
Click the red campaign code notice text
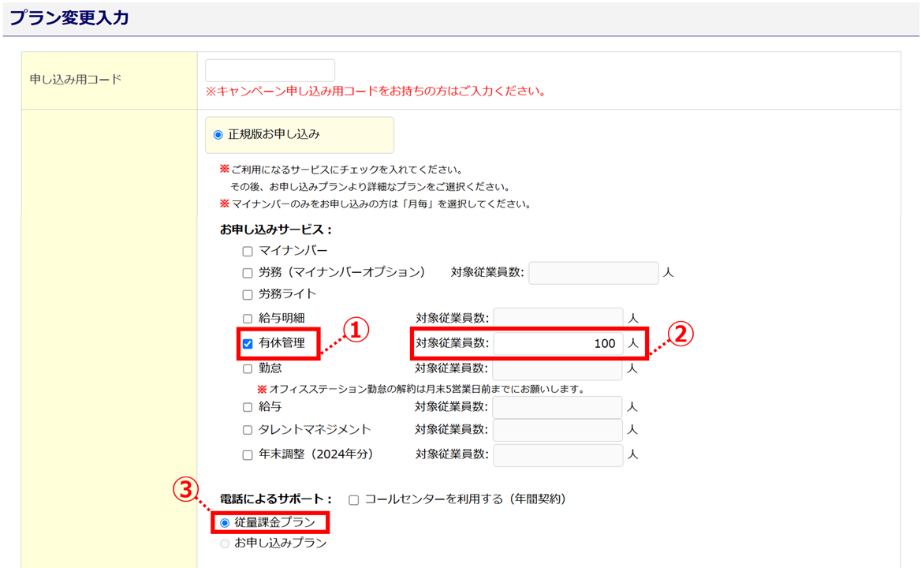click(x=376, y=92)
